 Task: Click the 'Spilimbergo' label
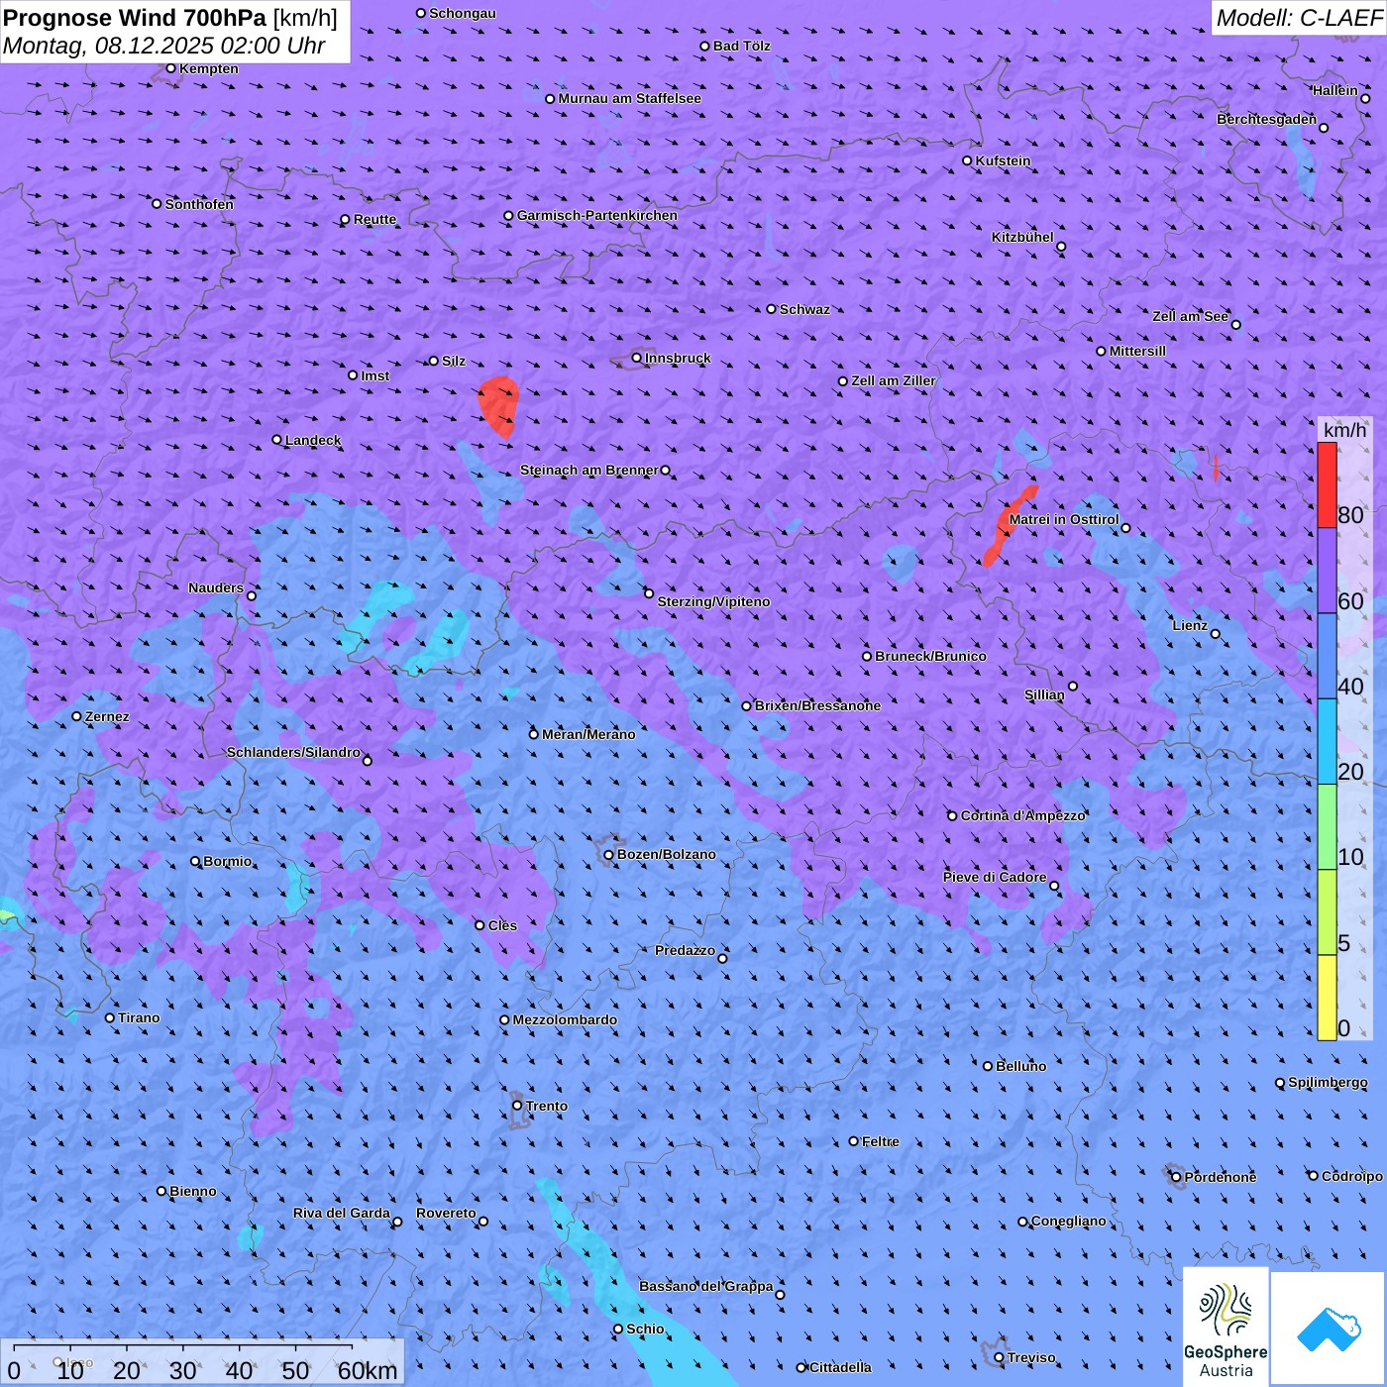[1328, 1082]
